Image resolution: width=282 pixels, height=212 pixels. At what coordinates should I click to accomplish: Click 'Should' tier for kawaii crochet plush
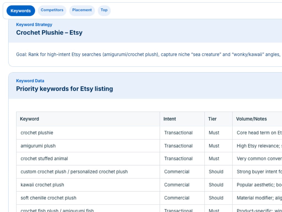[216, 185]
